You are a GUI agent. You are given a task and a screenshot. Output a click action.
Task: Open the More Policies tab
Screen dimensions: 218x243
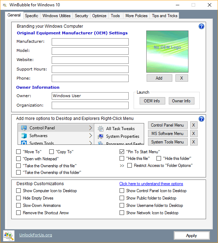tap(136, 16)
